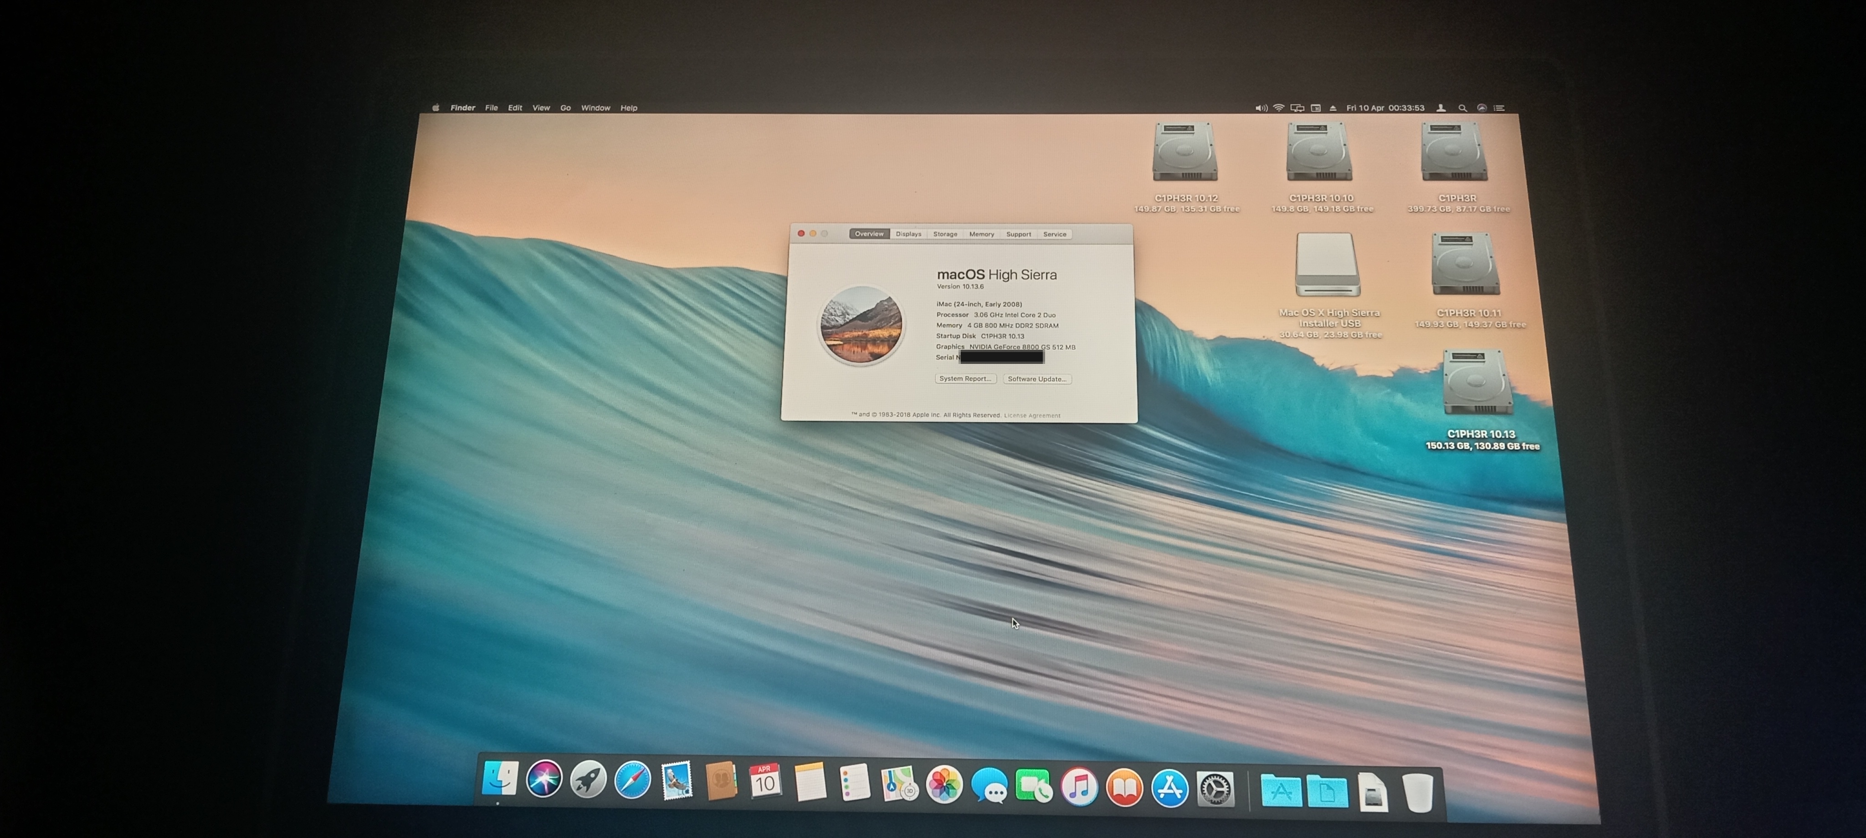Image resolution: width=1866 pixels, height=838 pixels.
Task: Click the System Report... button
Action: (x=966, y=379)
